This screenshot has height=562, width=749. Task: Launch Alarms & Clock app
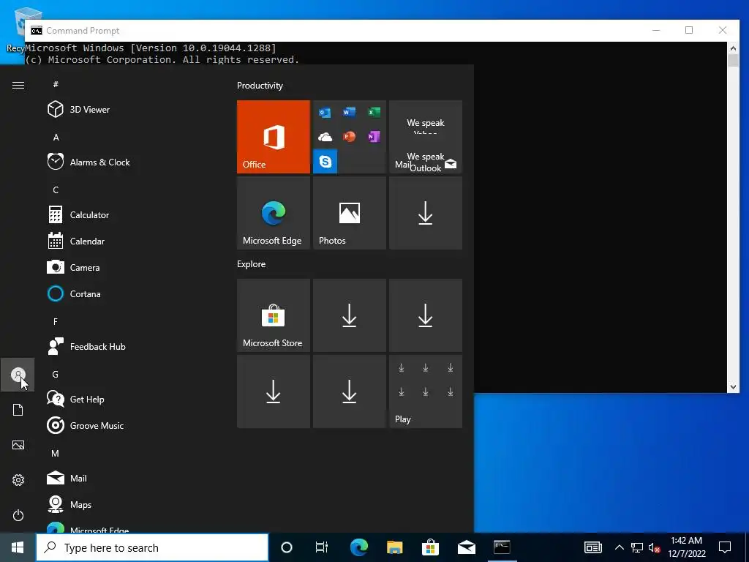[x=129, y=162]
